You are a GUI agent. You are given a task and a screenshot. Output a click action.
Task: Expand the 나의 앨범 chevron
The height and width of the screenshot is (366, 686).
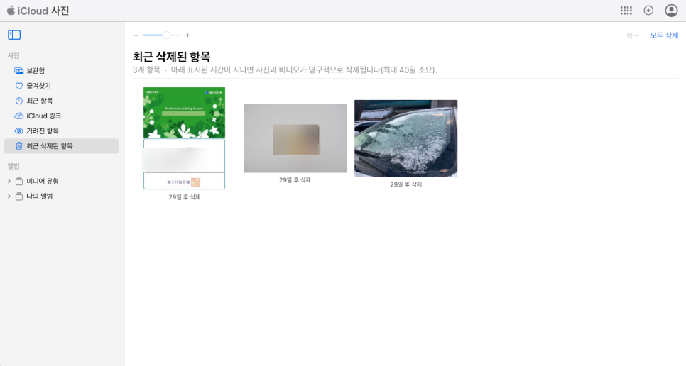(x=9, y=196)
